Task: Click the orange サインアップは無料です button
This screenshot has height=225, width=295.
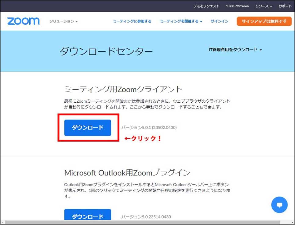Action: (264, 21)
